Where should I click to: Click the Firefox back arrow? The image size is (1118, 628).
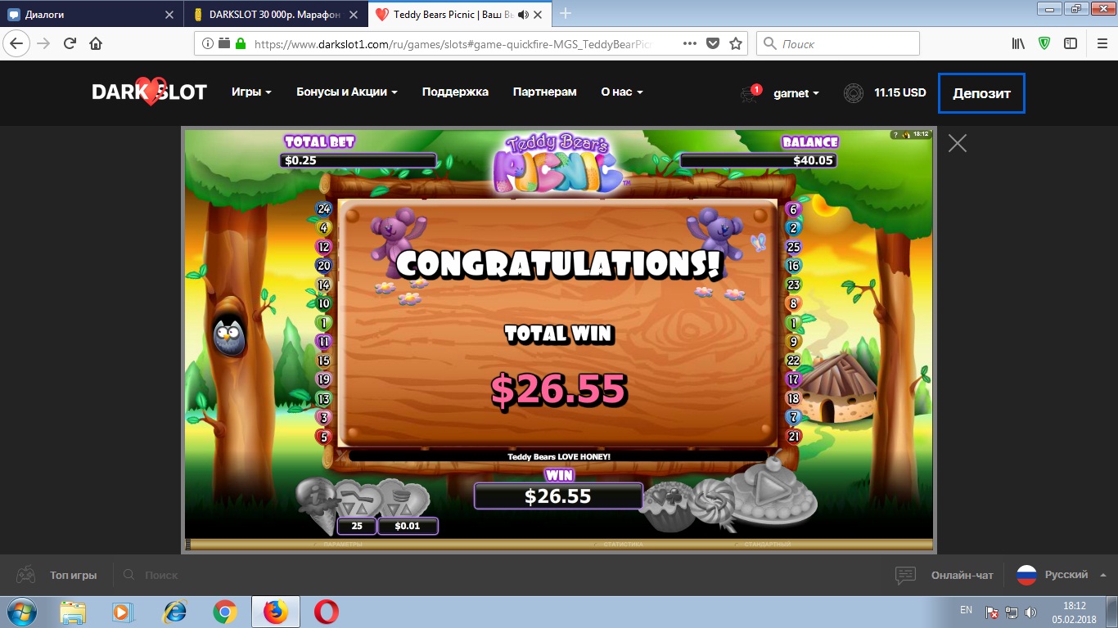coord(18,43)
